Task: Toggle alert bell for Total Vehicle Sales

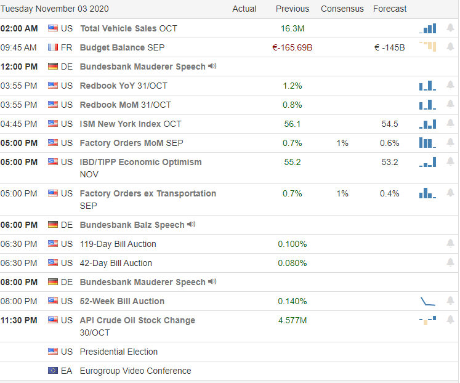Action: [x=450, y=28]
